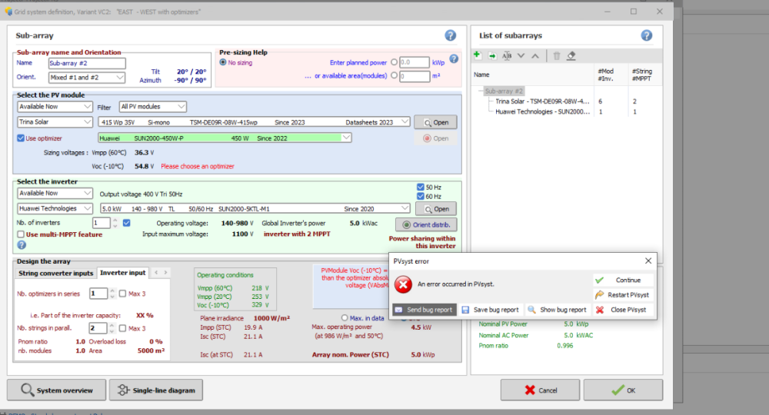Click the duplicate subarray icon with green arrow
Screen dimensions: 769x415
click(x=491, y=55)
